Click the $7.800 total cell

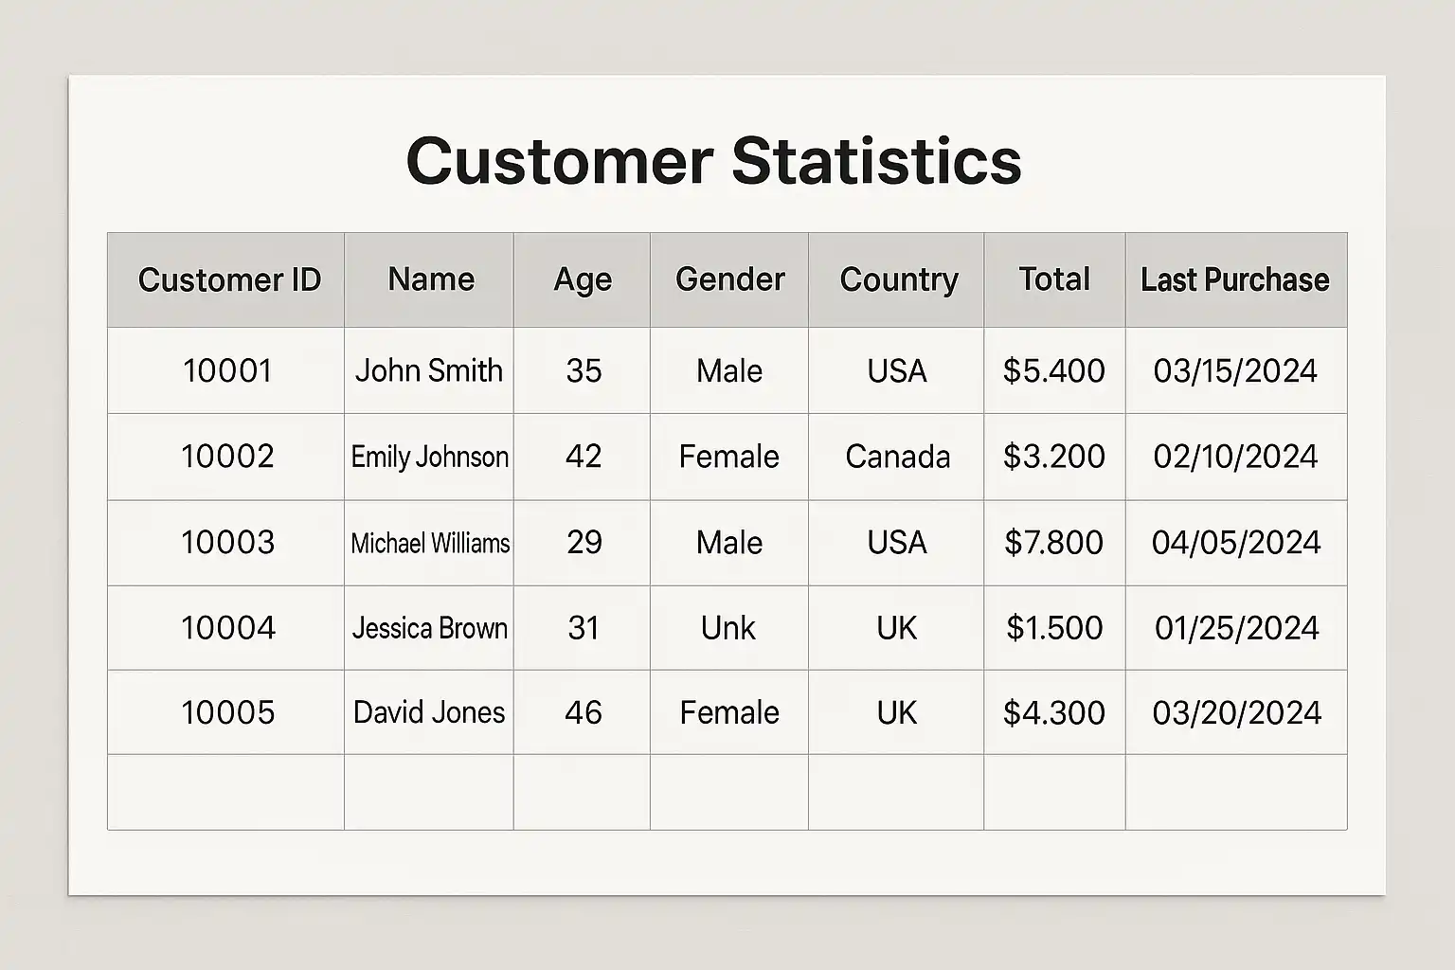point(1054,543)
